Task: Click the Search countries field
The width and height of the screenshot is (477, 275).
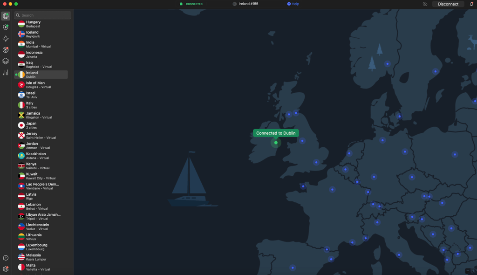Action: pos(42,15)
